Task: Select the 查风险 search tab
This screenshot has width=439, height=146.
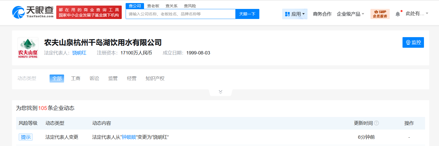Action: pyautogui.click(x=190, y=6)
